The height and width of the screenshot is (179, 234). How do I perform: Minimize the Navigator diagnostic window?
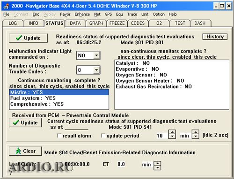tap(216, 6)
